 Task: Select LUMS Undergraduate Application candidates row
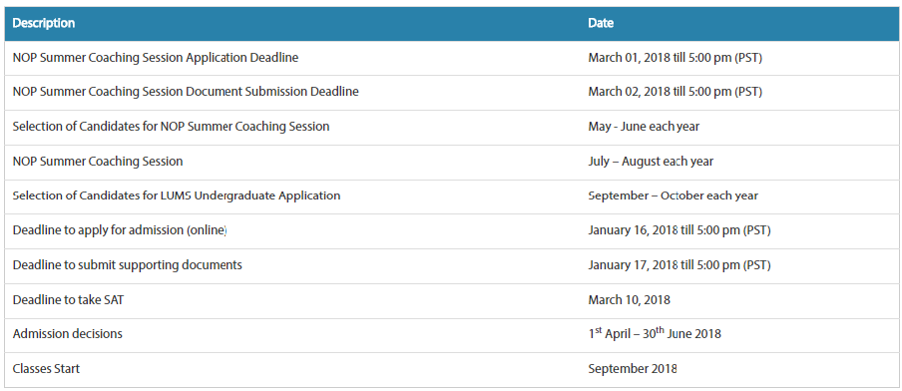click(x=451, y=196)
